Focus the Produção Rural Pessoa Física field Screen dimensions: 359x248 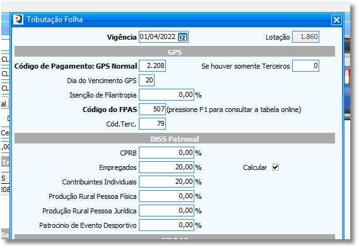pos(167,196)
